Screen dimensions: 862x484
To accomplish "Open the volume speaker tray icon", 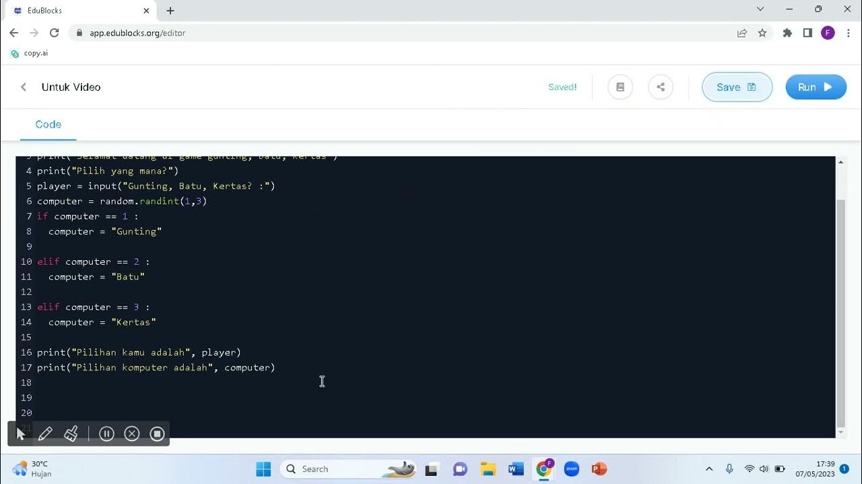I will click(x=764, y=469).
